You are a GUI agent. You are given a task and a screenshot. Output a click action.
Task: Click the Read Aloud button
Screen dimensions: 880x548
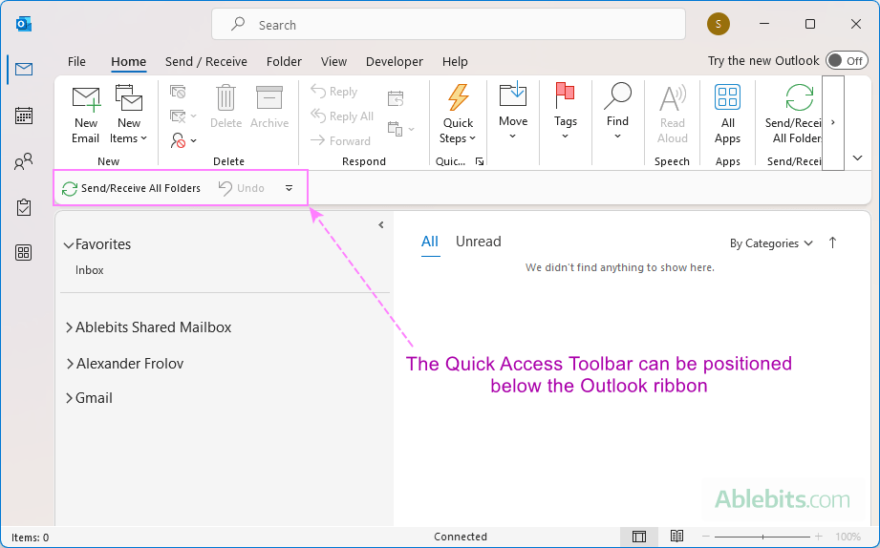(x=673, y=115)
